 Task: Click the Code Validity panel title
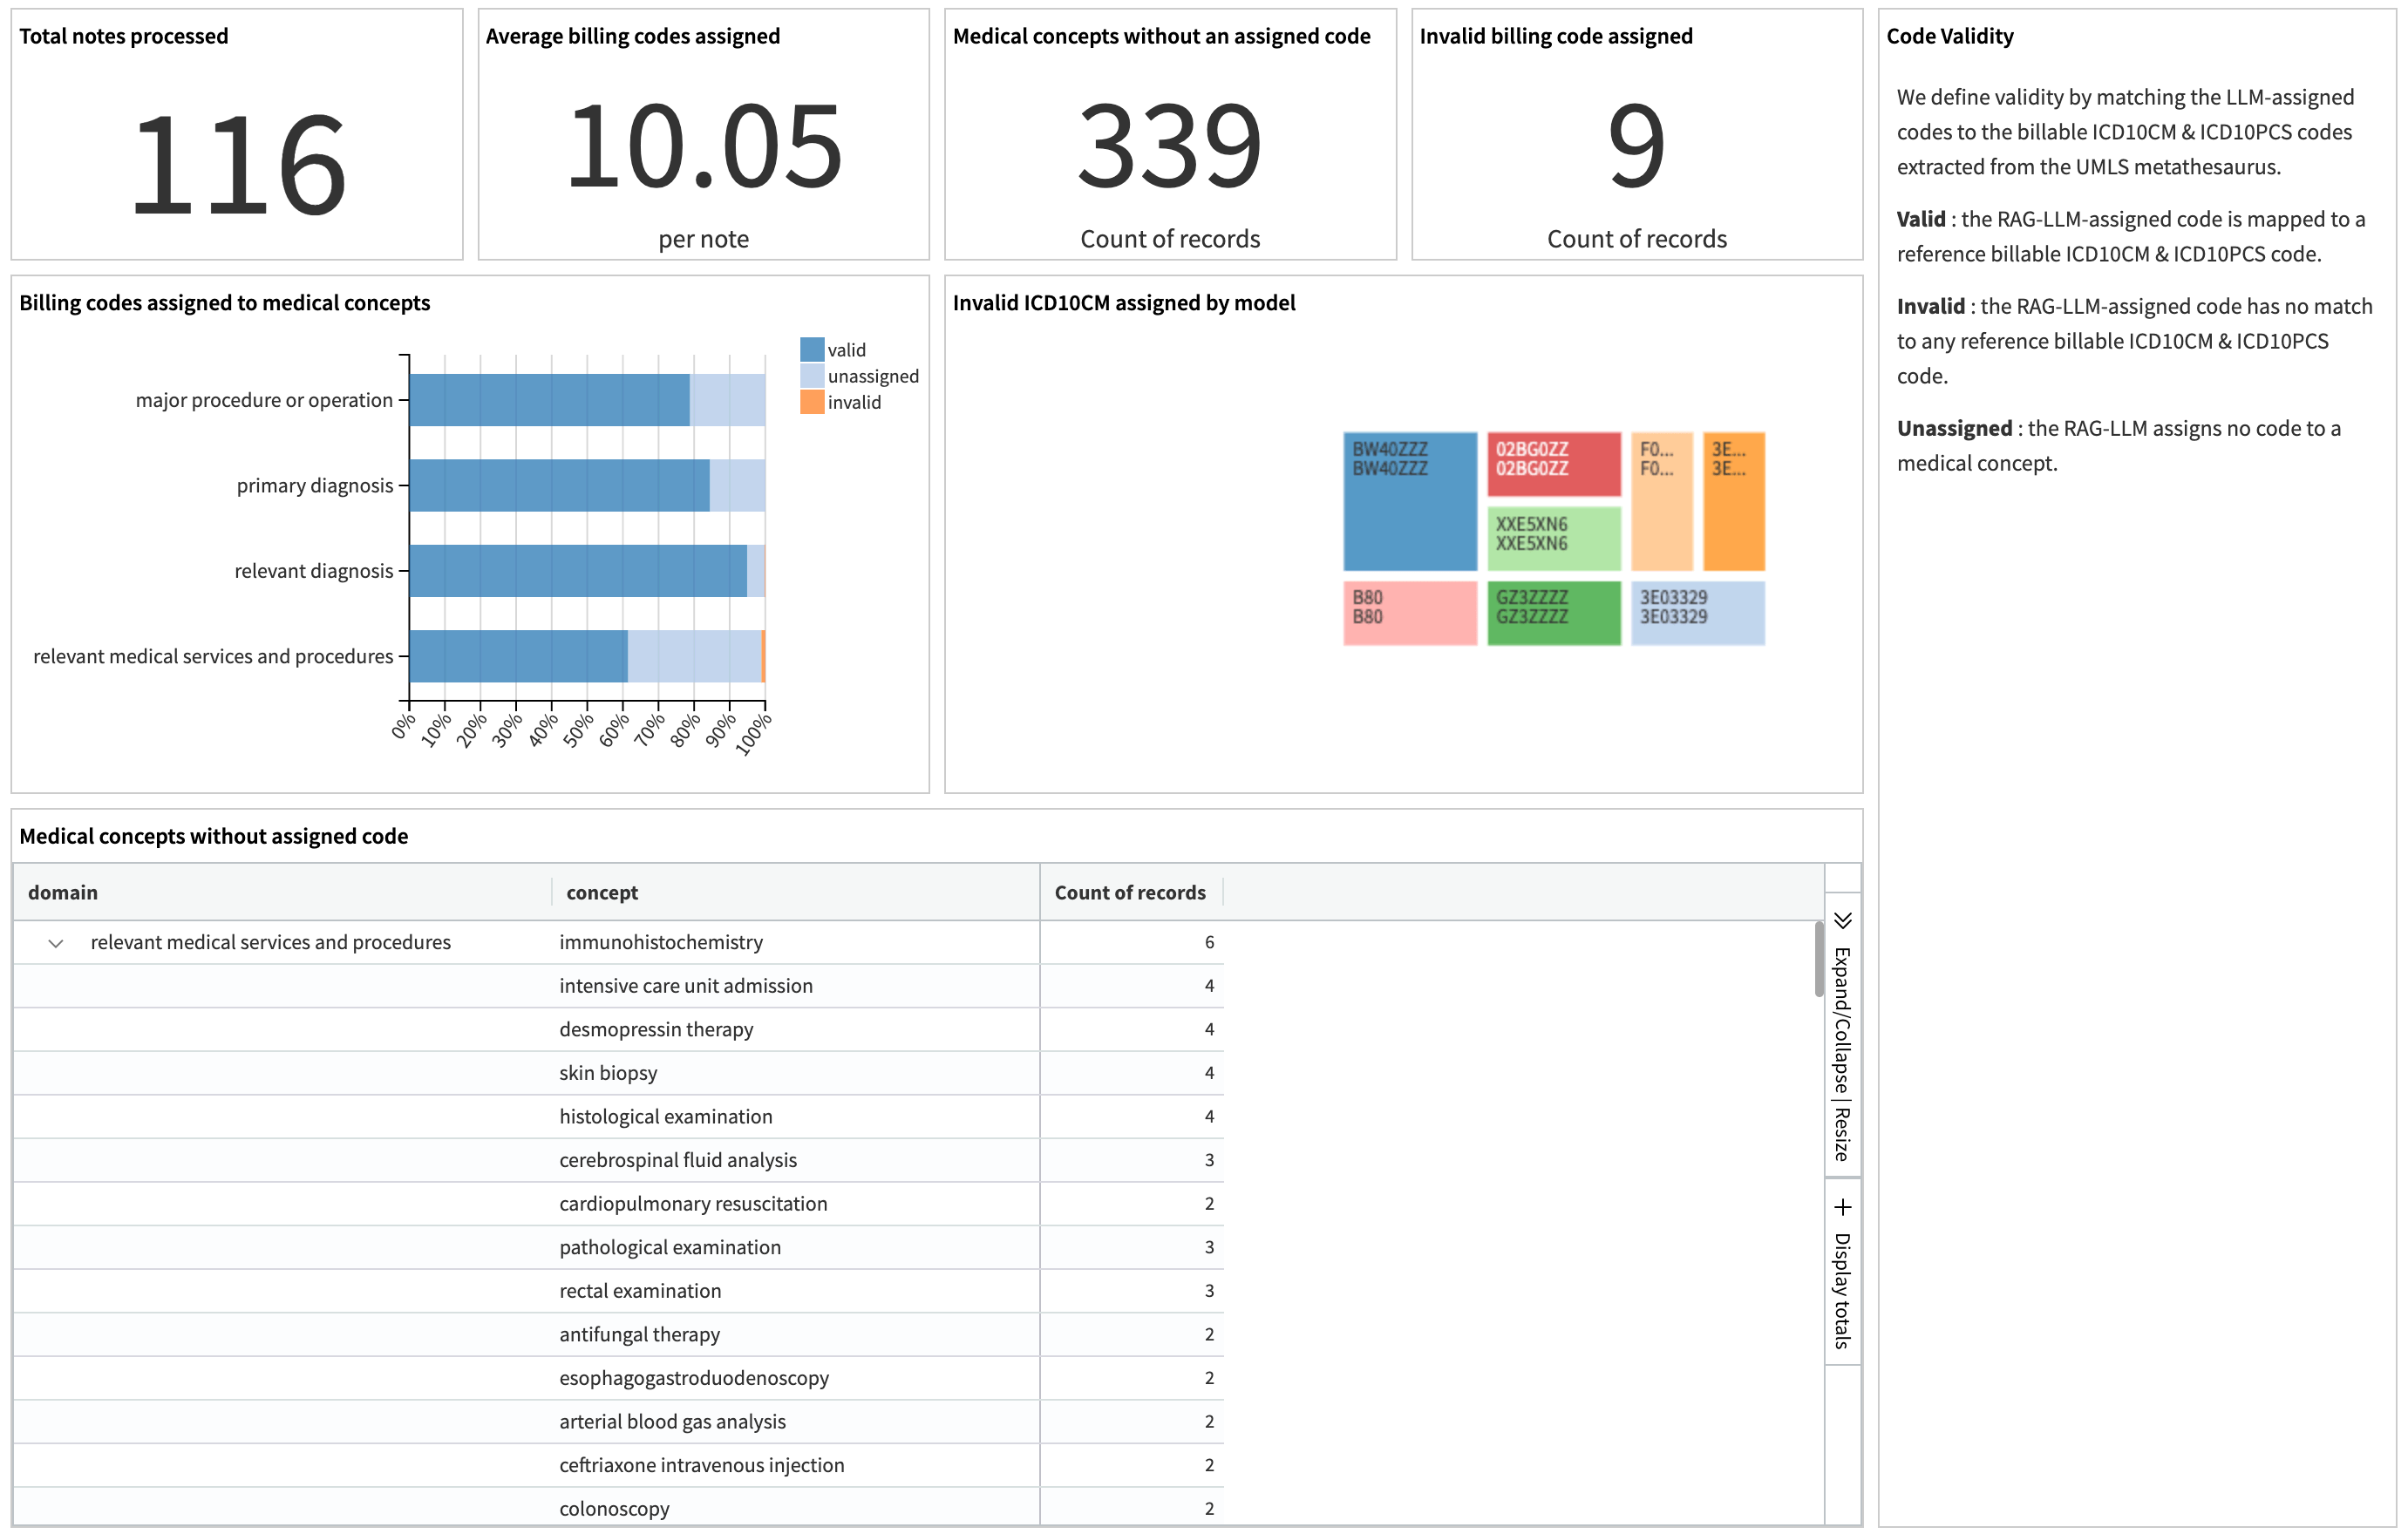(1950, 35)
